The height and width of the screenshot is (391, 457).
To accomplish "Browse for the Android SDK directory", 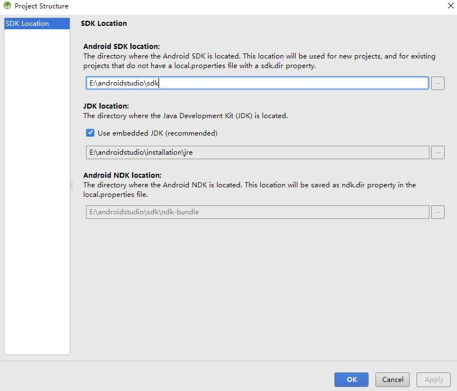I will click(438, 83).
